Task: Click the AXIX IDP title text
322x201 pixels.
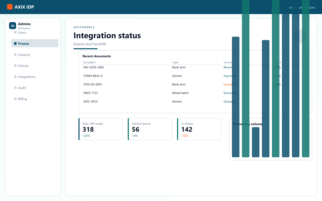Action: (24, 7)
